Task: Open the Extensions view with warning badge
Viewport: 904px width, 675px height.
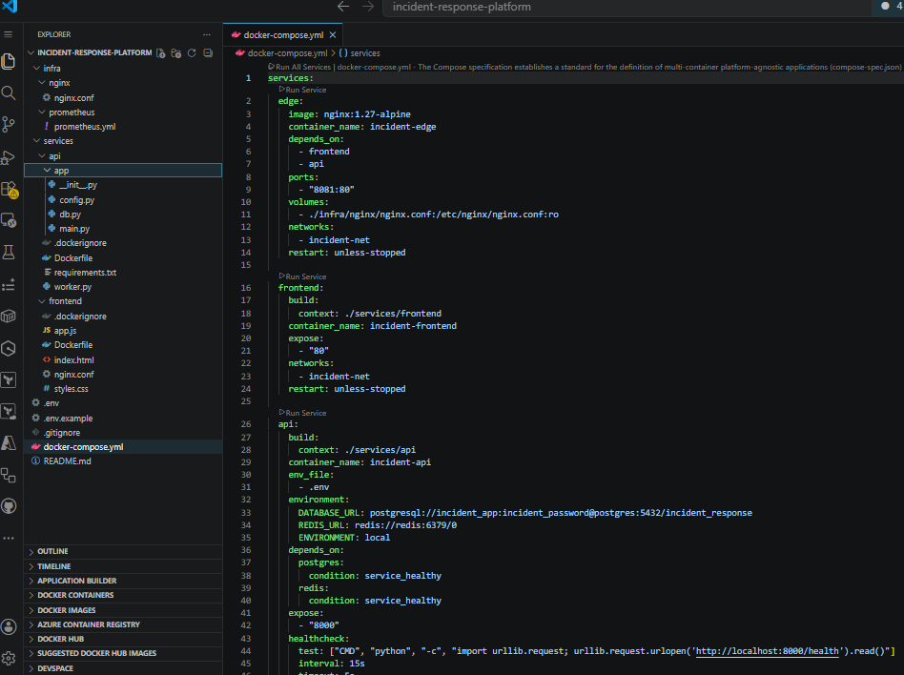Action: [10, 189]
